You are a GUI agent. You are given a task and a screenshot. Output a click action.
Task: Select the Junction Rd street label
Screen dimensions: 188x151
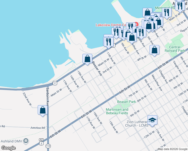(37, 128)
